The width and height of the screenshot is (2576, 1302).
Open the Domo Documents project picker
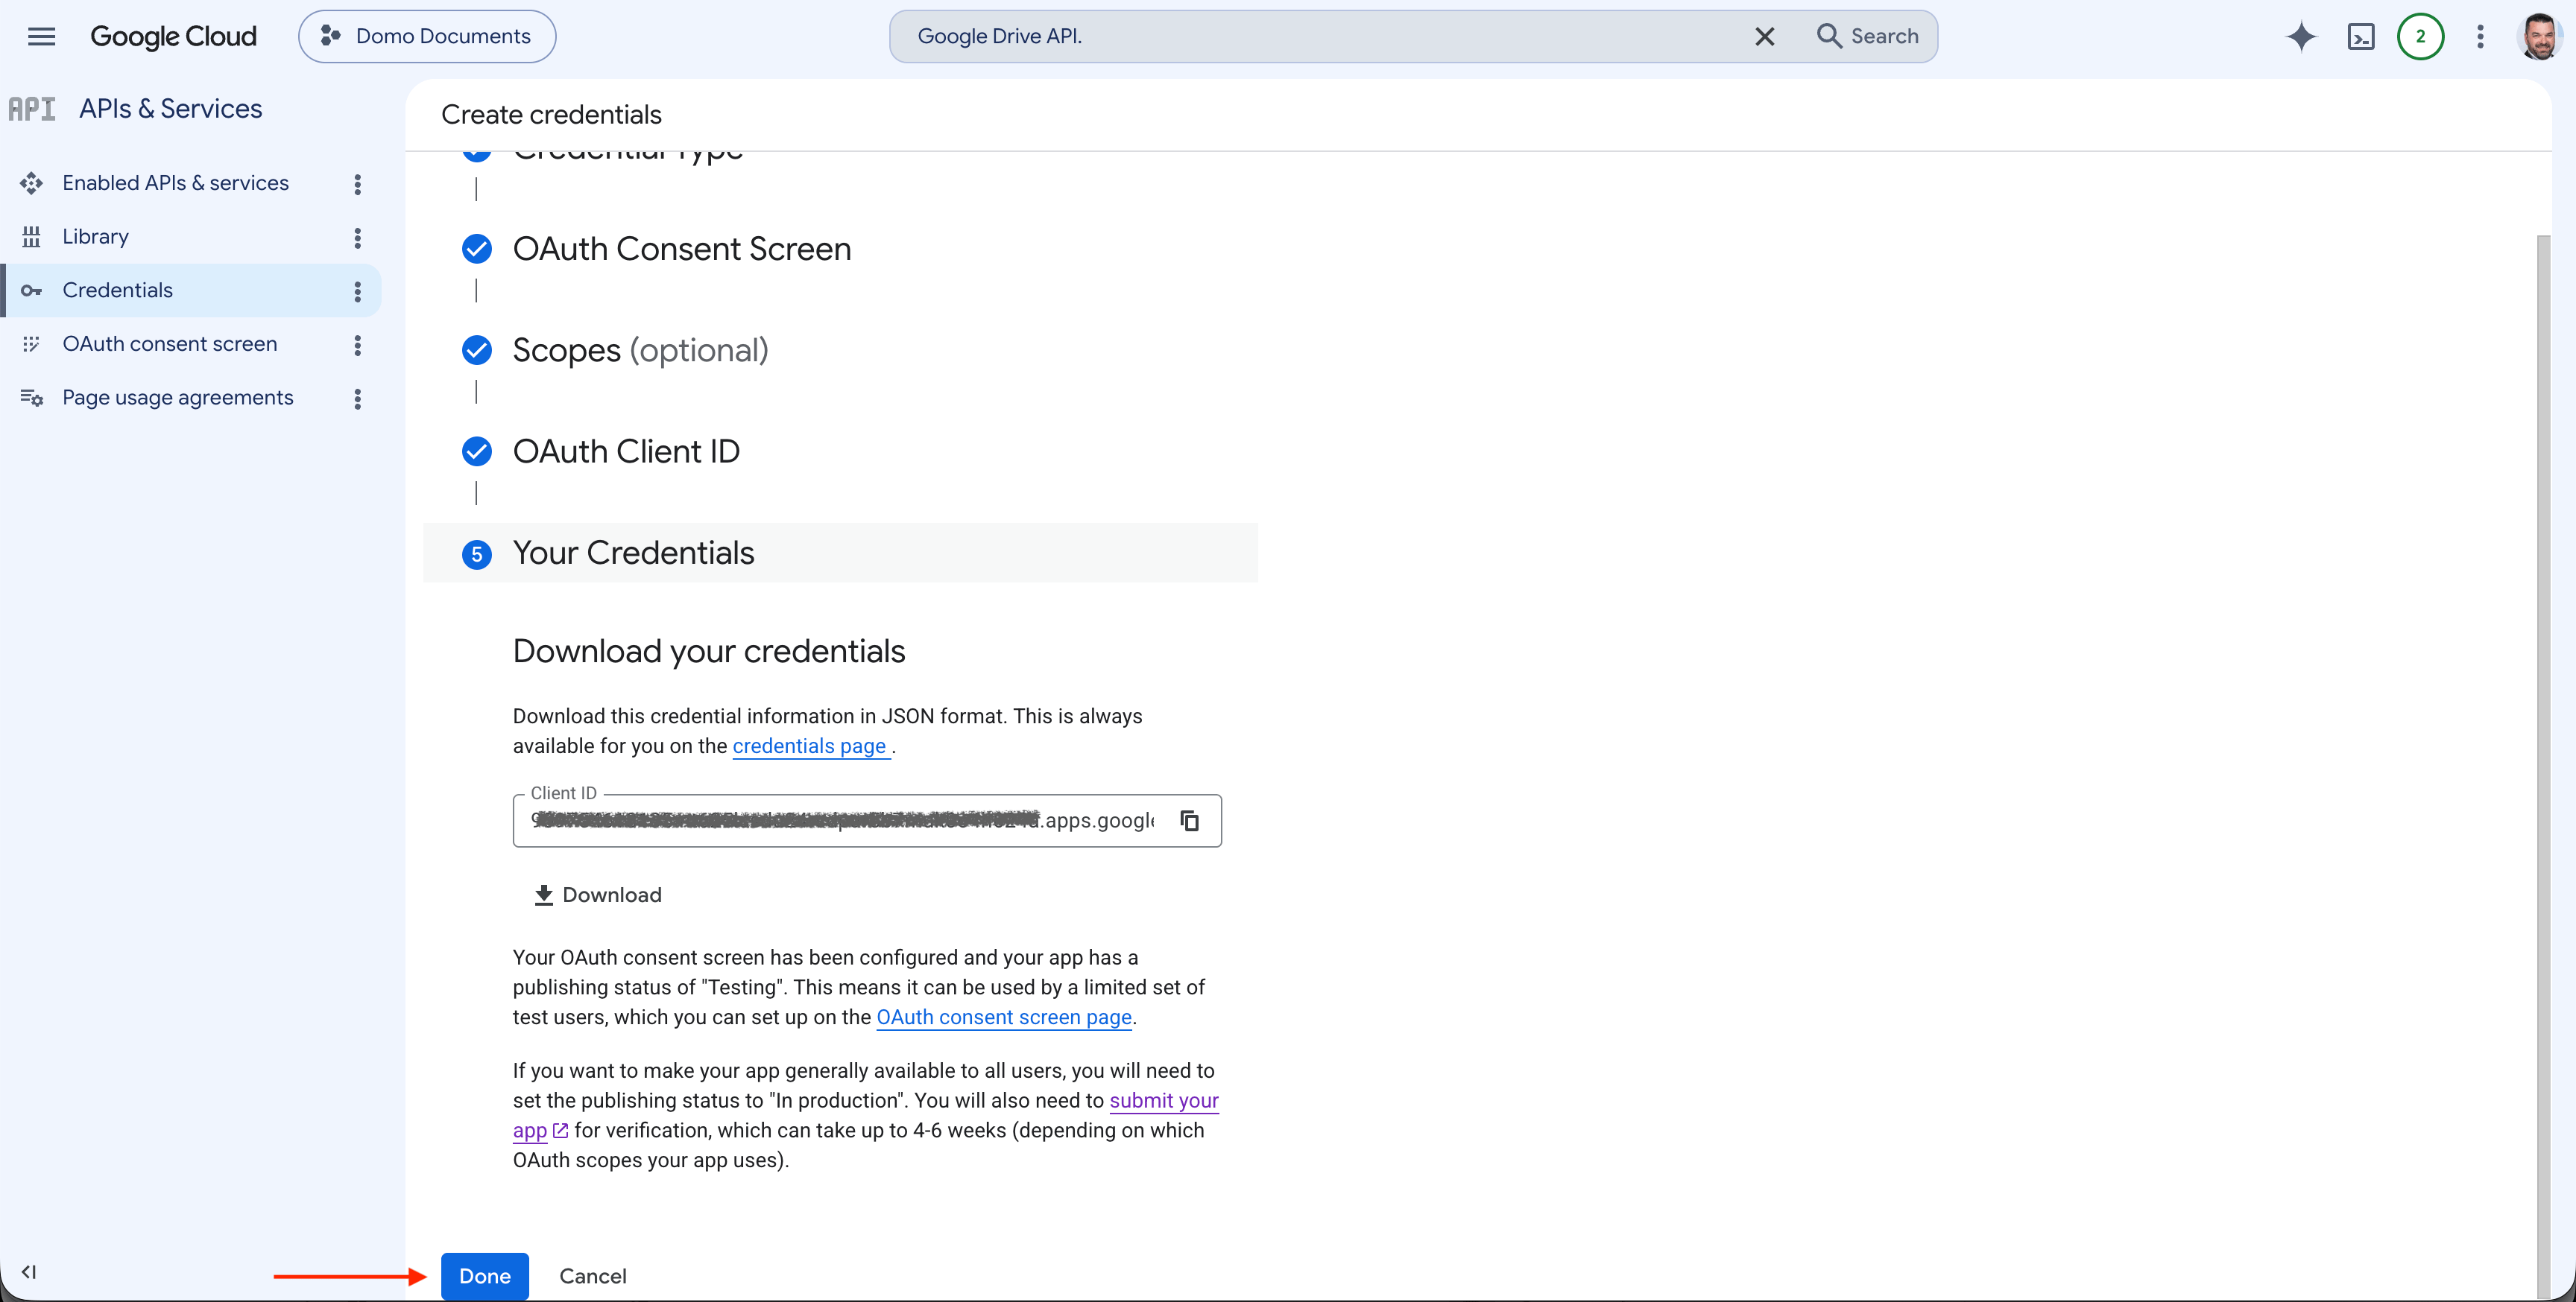pyautogui.click(x=427, y=37)
